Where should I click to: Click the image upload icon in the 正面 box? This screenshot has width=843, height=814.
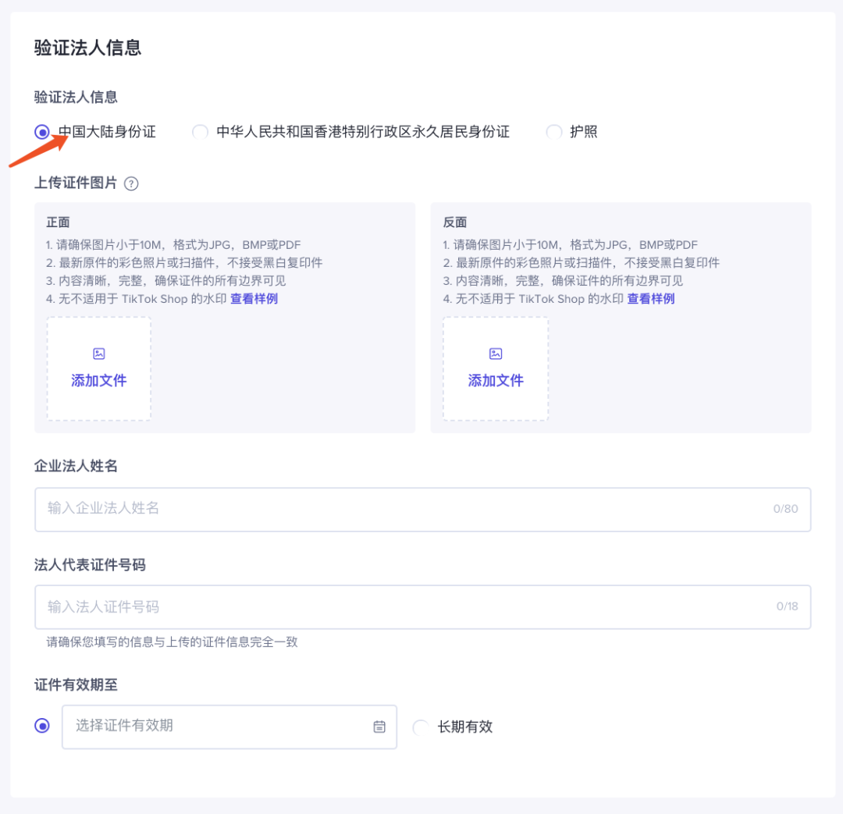[x=98, y=353]
